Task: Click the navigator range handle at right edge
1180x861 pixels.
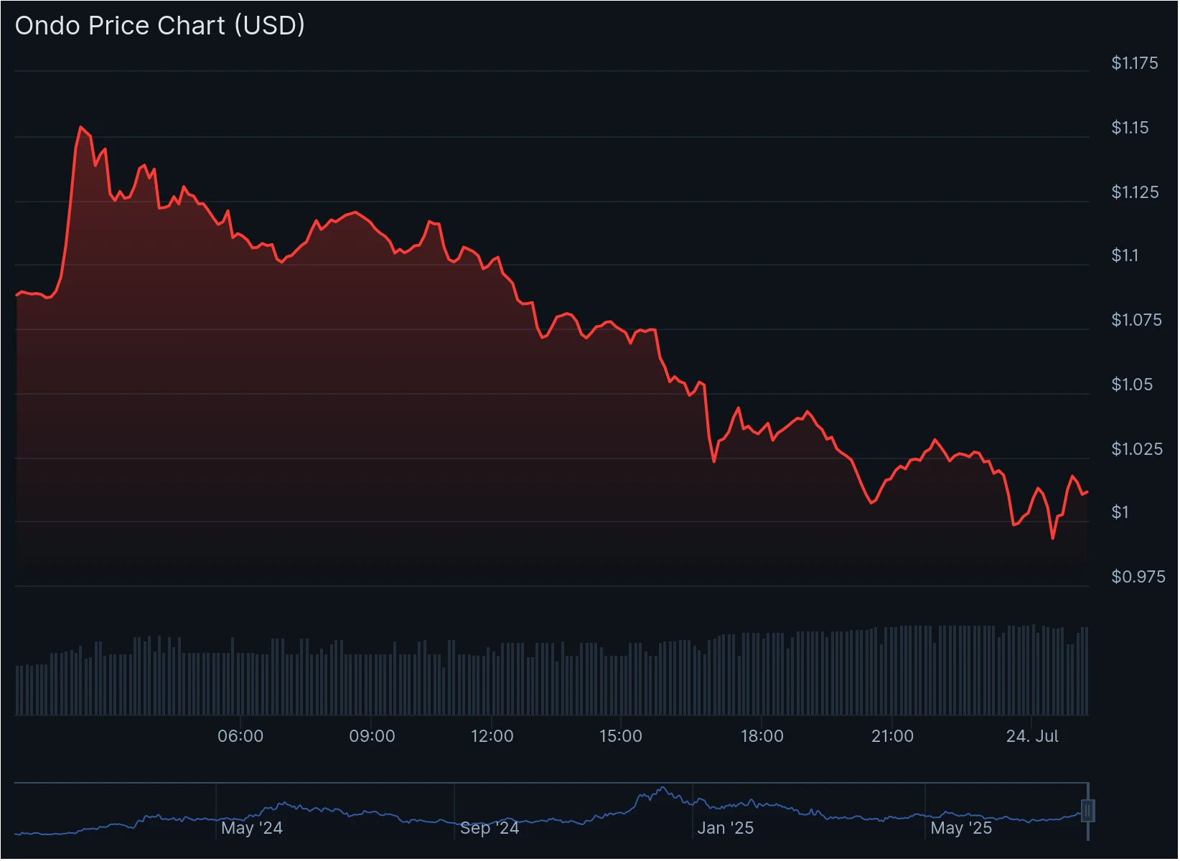Action: pos(1088,811)
